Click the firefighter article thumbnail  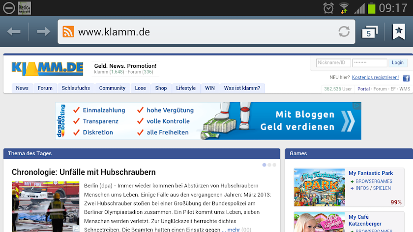pos(46,206)
